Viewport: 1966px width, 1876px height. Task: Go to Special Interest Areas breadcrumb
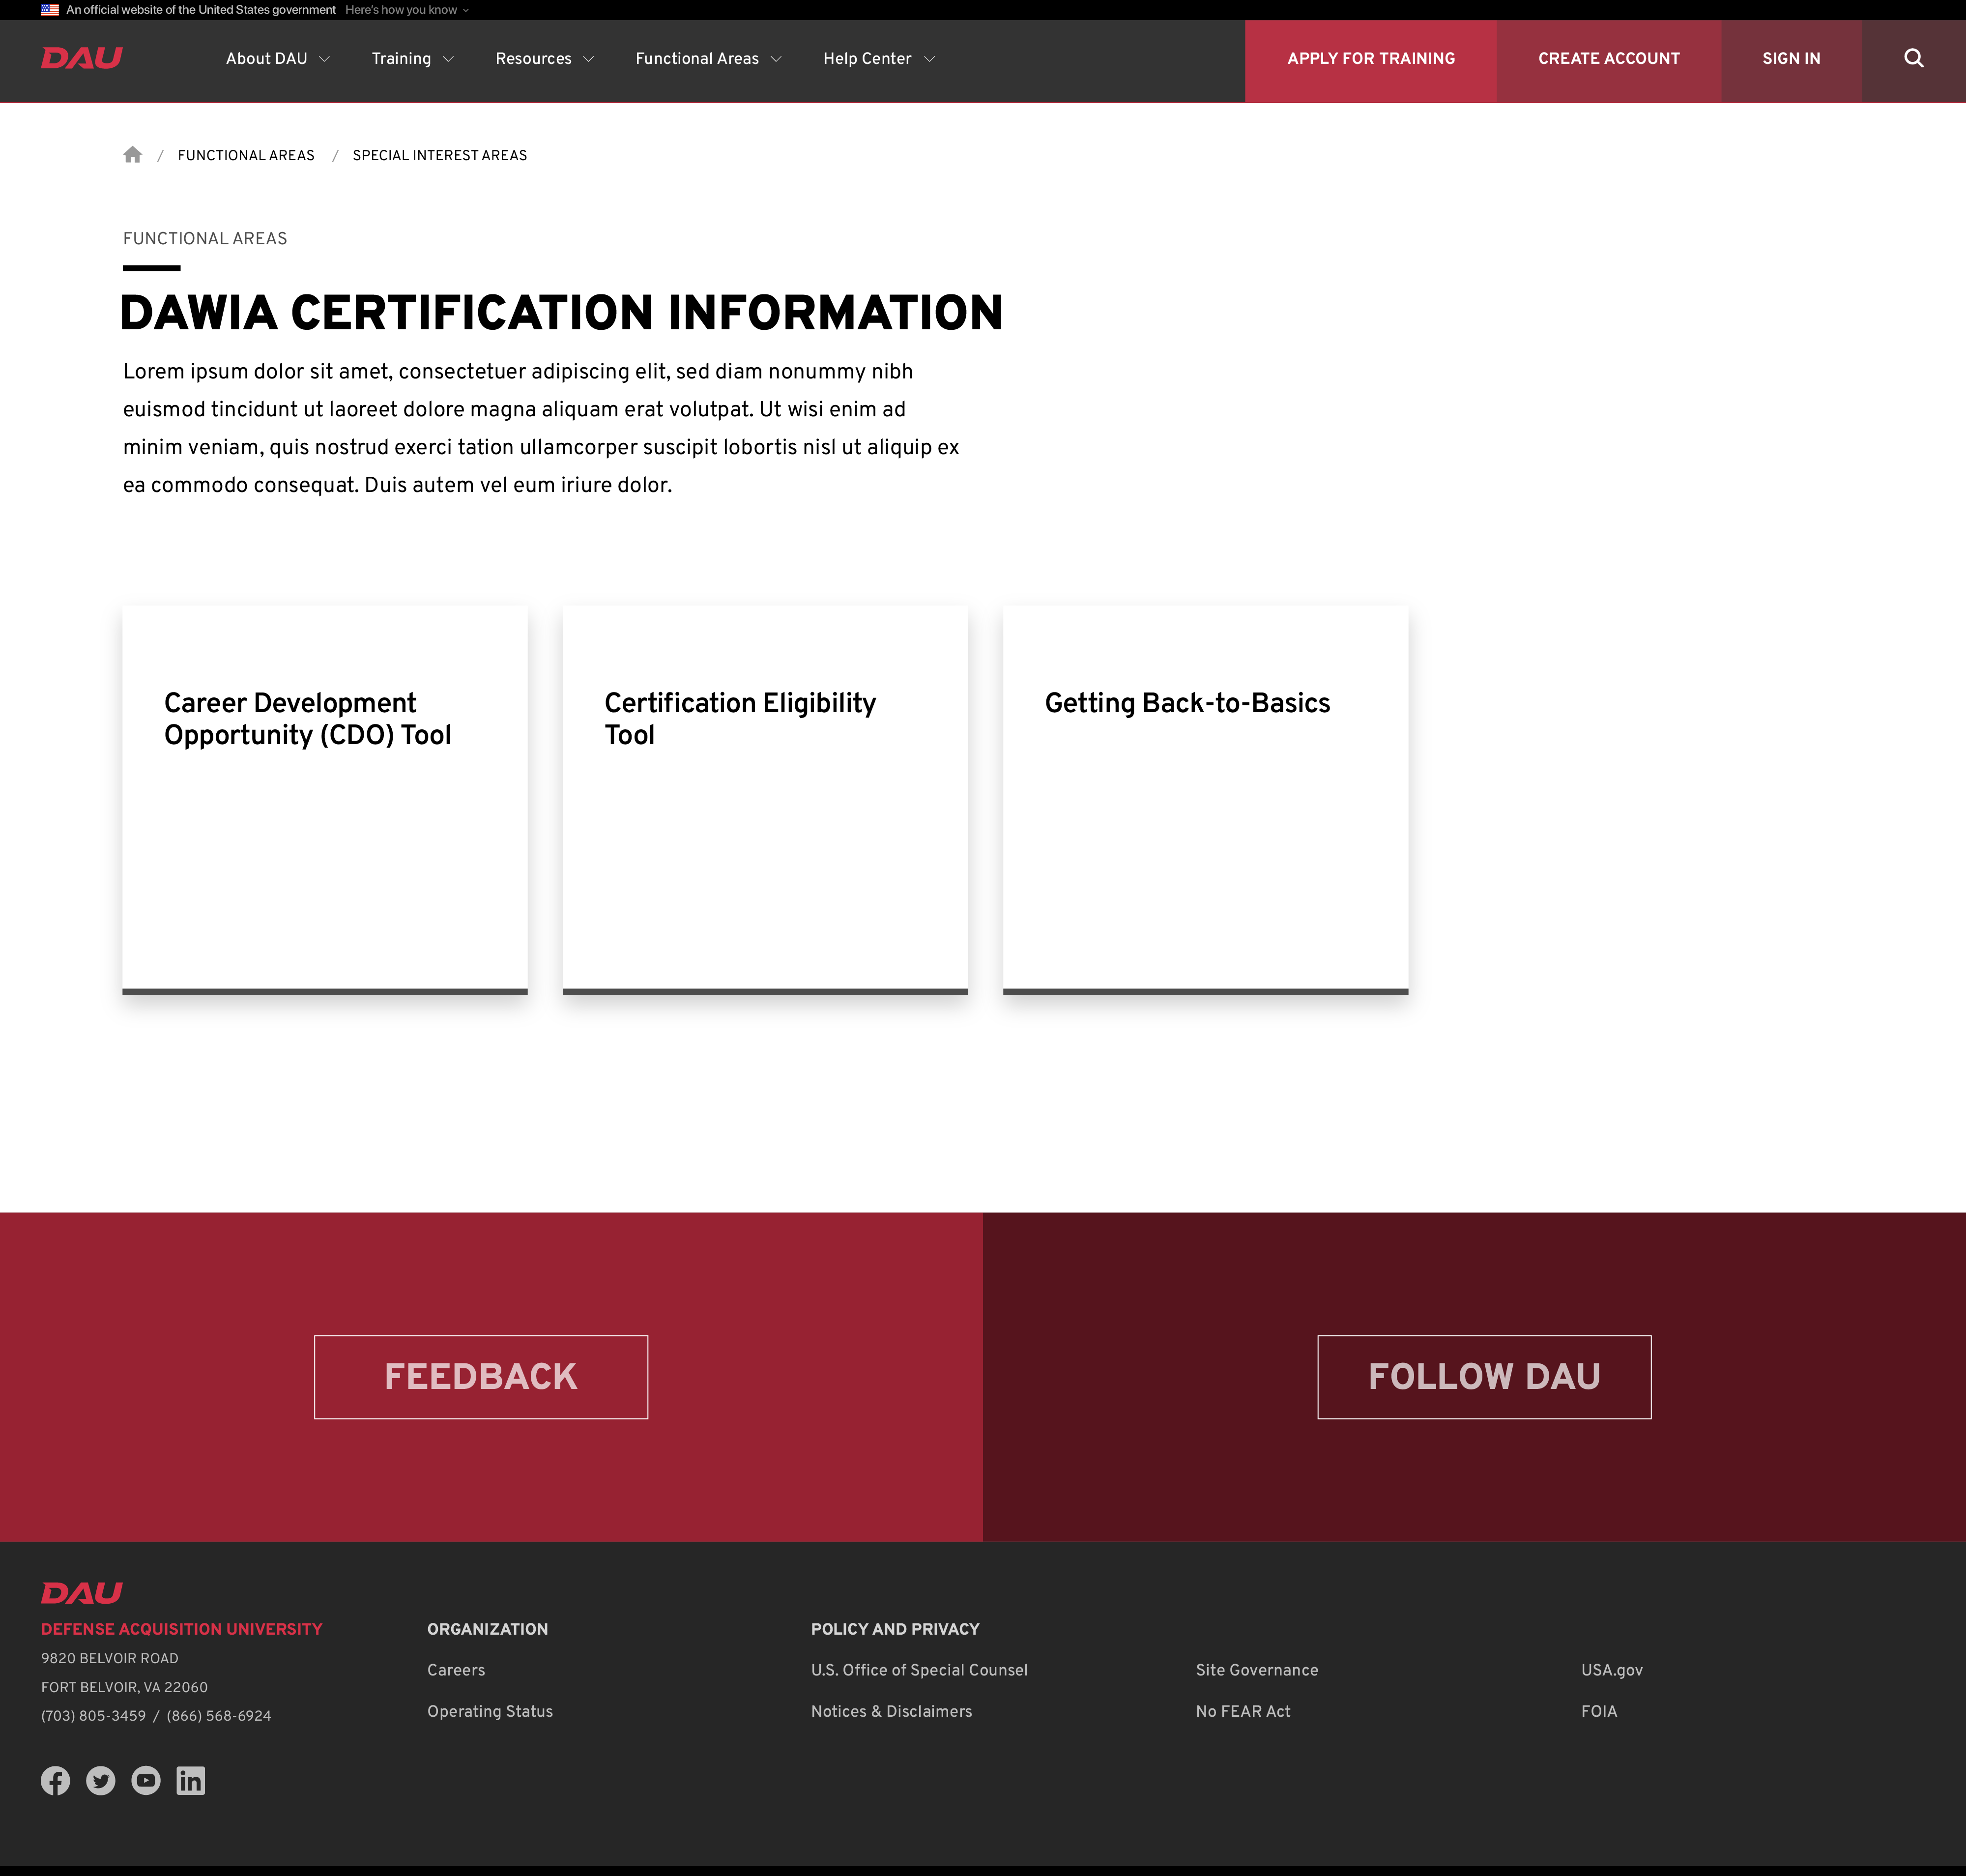click(x=440, y=156)
